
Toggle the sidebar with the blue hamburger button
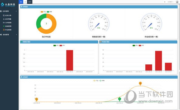[x=21, y=2]
